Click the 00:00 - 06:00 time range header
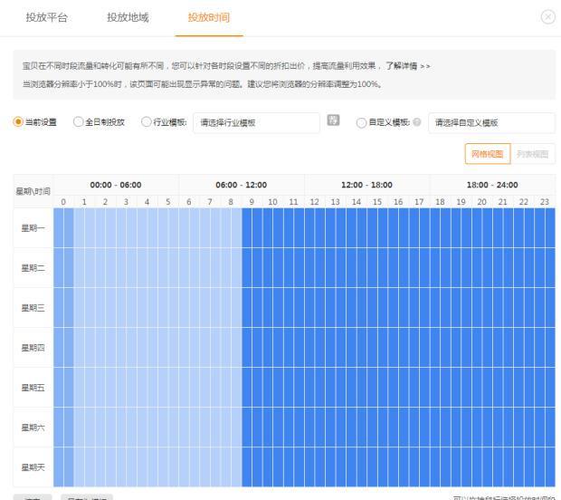 click(116, 185)
